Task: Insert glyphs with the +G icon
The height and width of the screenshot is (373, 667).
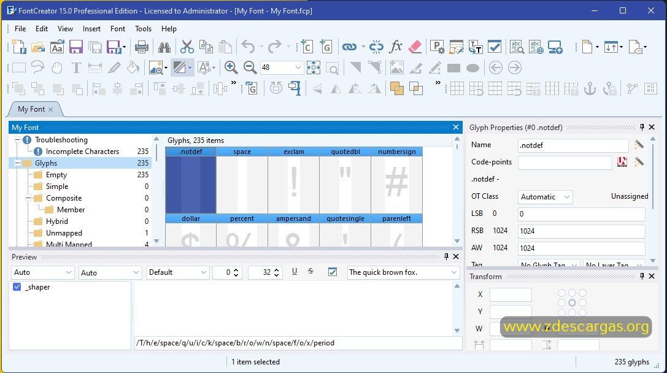Action: [325, 47]
